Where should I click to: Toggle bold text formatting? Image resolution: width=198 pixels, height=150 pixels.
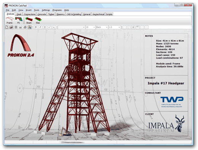point(36,27)
